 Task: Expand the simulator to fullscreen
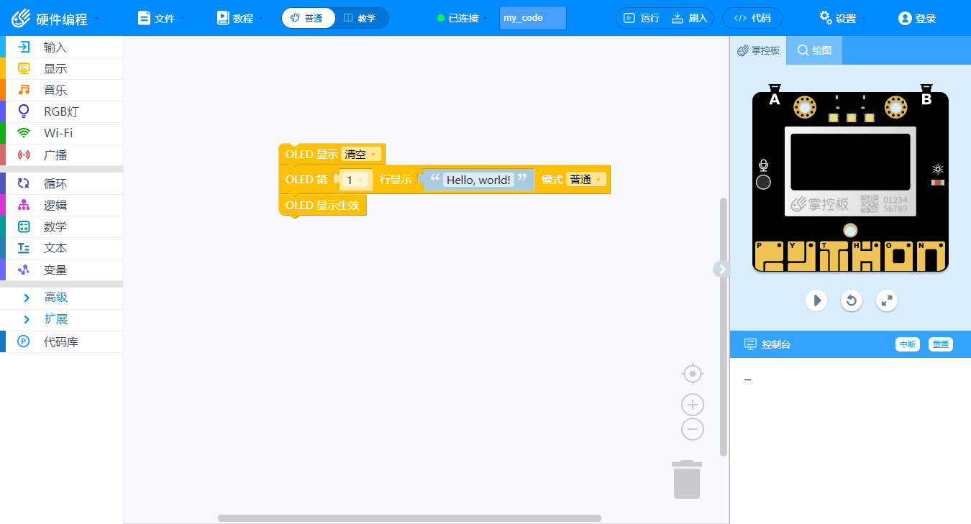(x=887, y=300)
